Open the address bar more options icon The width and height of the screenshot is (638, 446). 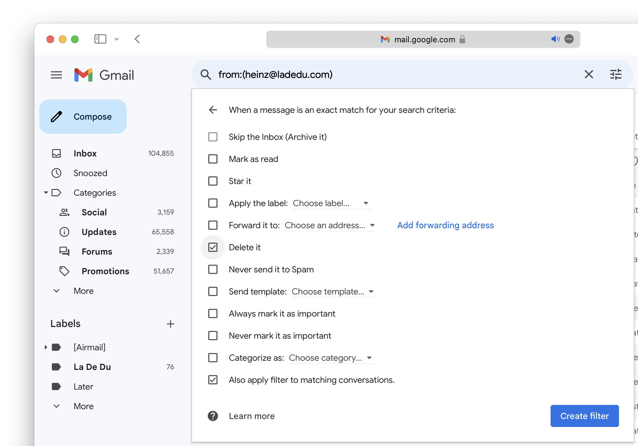pyautogui.click(x=569, y=39)
